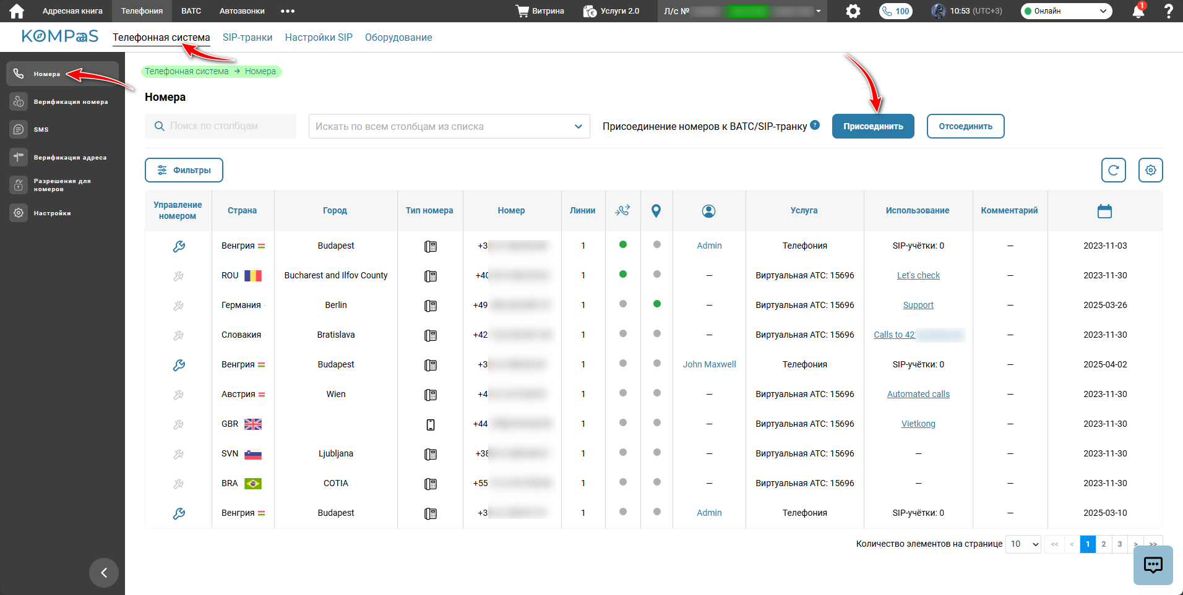Focus the Поиск по столбцам search field
The width and height of the screenshot is (1183, 595).
click(x=220, y=126)
